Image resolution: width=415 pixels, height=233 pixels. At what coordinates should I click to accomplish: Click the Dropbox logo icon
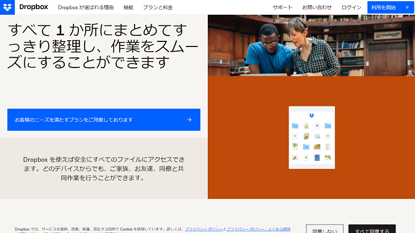pos(7,7)
